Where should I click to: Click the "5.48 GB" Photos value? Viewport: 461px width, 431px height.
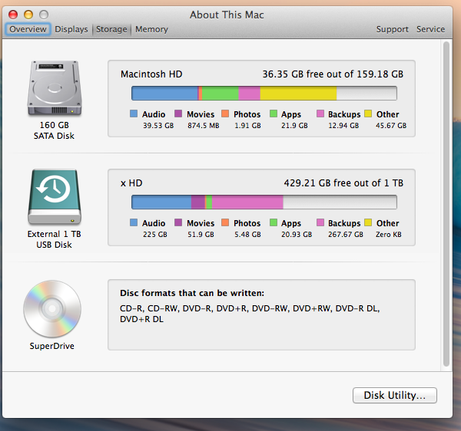pos(247,235)
